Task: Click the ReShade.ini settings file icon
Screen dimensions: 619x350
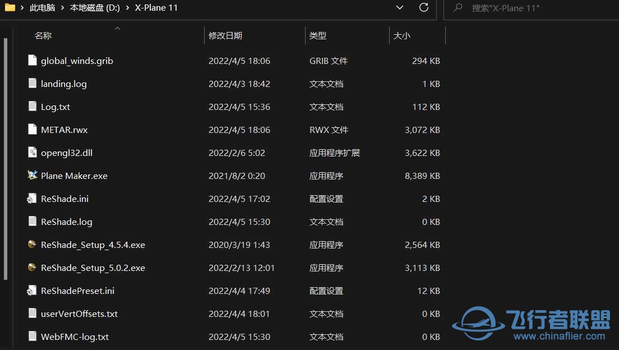Action: click(x=32, y=199)
